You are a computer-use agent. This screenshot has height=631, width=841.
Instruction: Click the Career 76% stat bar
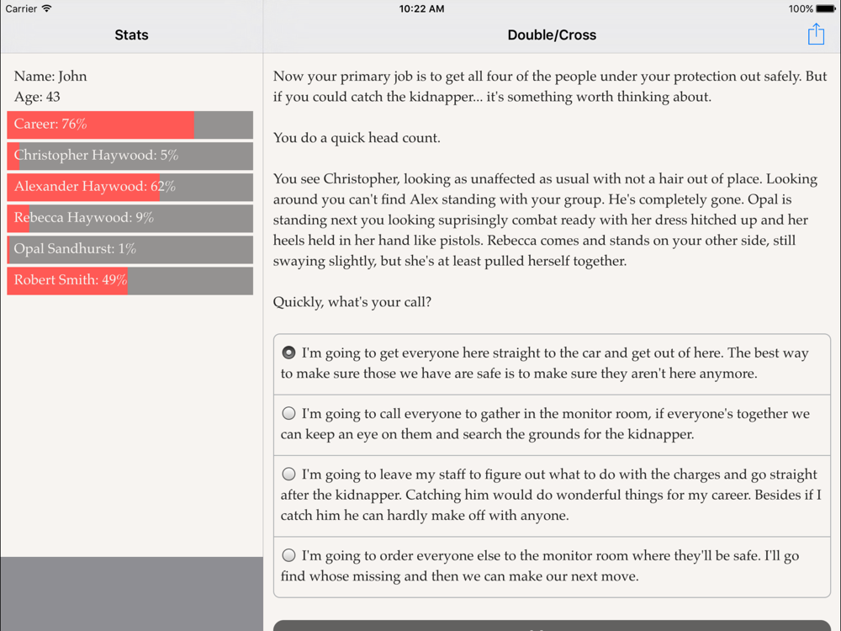tap(130, 125)
